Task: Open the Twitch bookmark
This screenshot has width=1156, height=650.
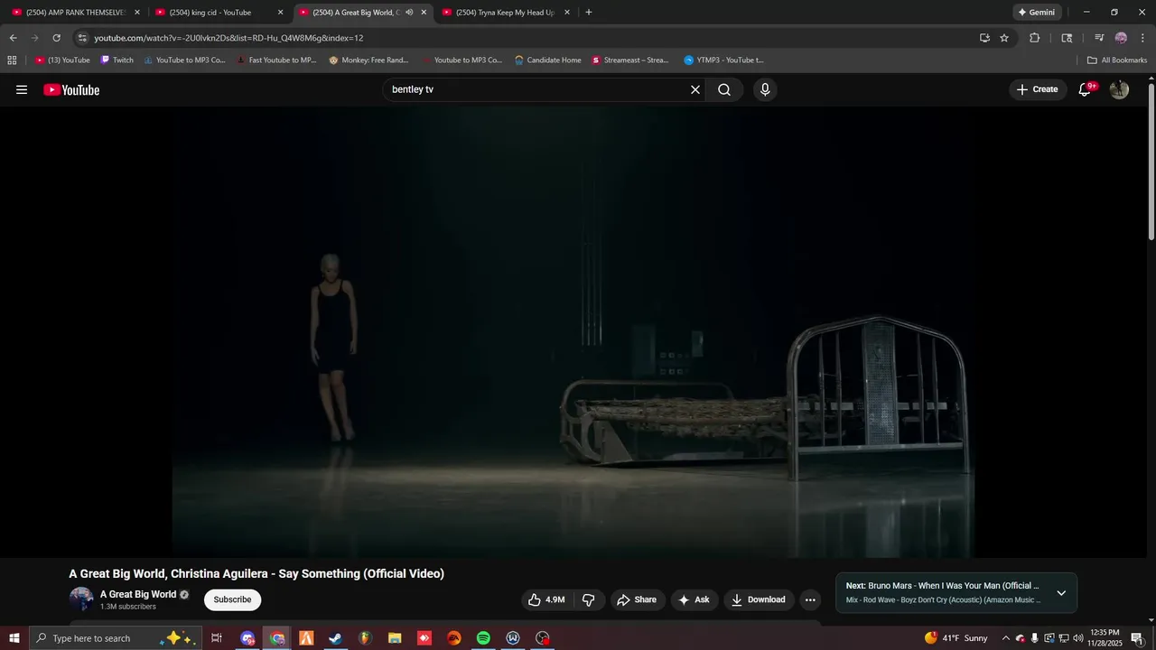Action: (x=117, y=60)
